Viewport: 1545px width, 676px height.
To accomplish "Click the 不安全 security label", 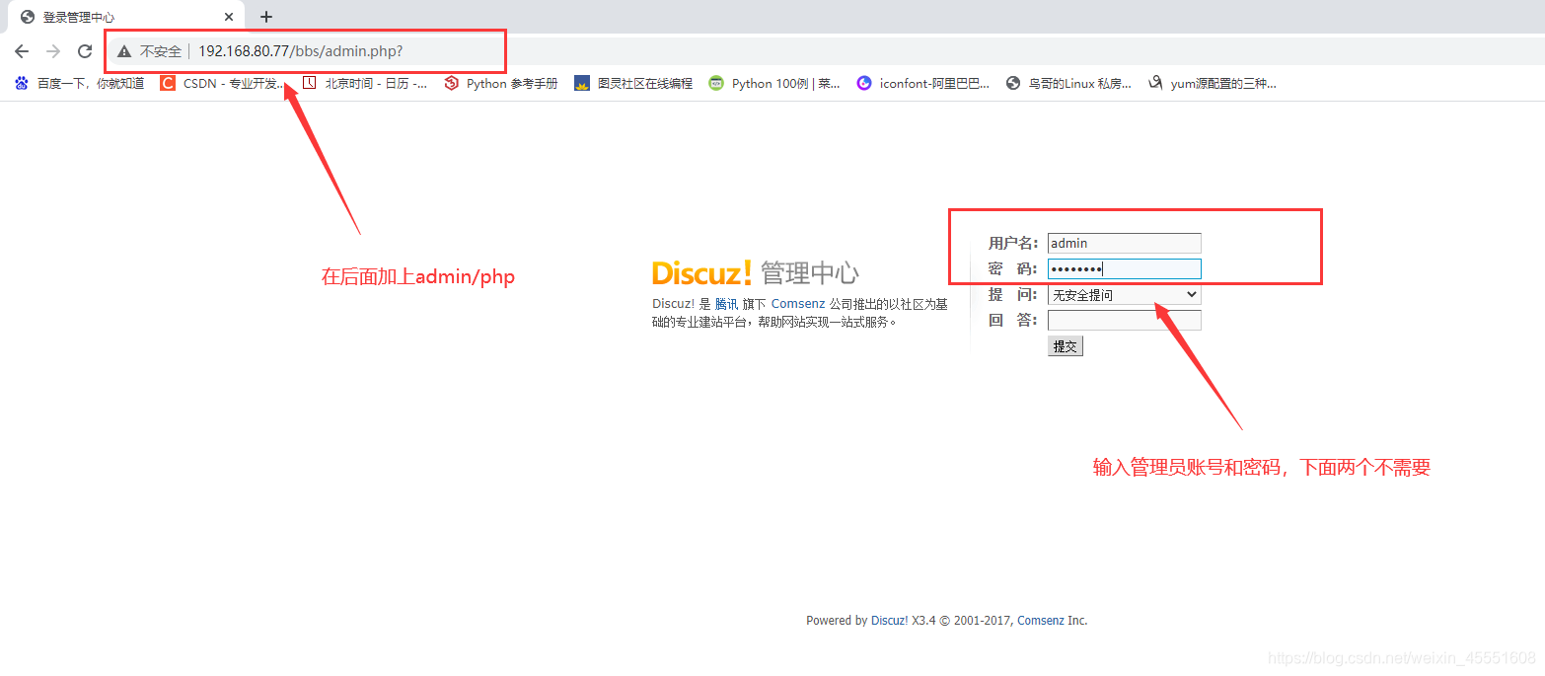I will 161,51.
